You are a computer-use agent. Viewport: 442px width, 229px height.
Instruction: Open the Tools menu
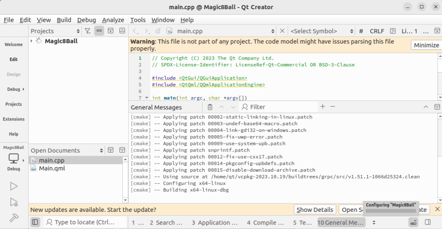point(138,20)
